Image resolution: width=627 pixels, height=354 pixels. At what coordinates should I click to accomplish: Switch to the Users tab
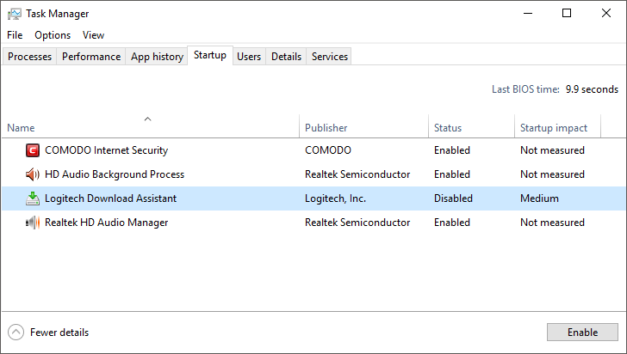[249, 57]
